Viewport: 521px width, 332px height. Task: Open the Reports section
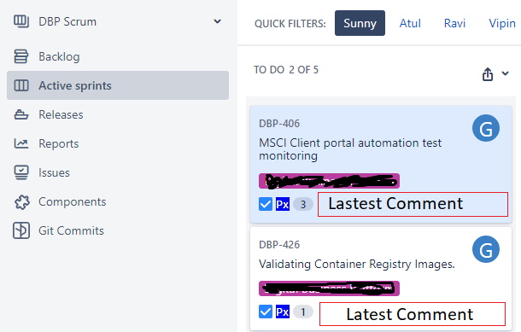59,143
